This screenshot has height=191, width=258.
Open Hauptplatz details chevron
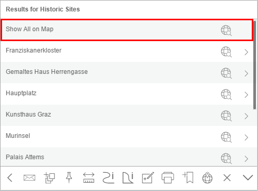tap(247, 95)
